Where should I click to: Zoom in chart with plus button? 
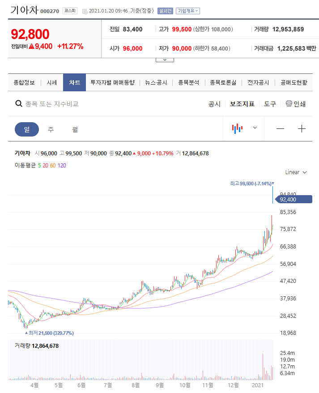point(302,129)
